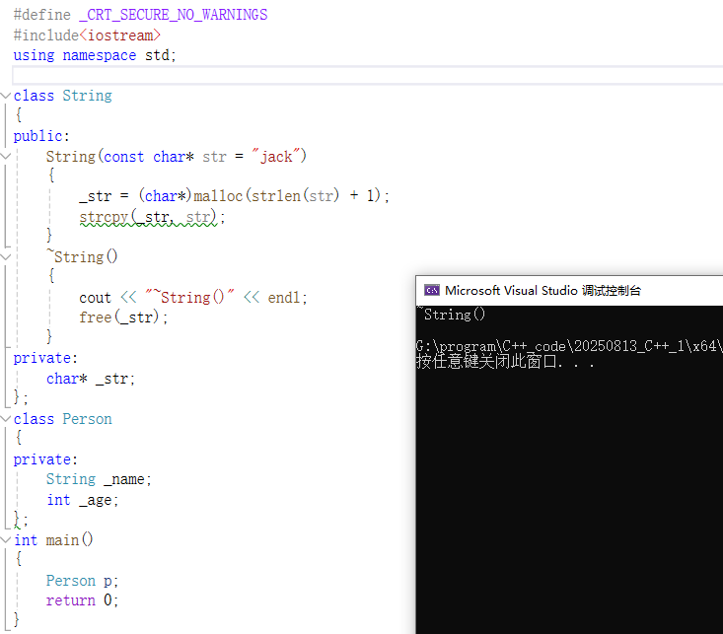Image resolution: width=723 pixels, height=634 pixels.
Task: Collapse the class String code block
Action: [x=6, y=96]
